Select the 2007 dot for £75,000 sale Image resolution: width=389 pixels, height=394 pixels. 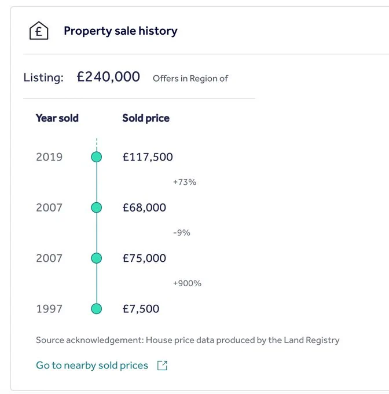tap(96, 258)
